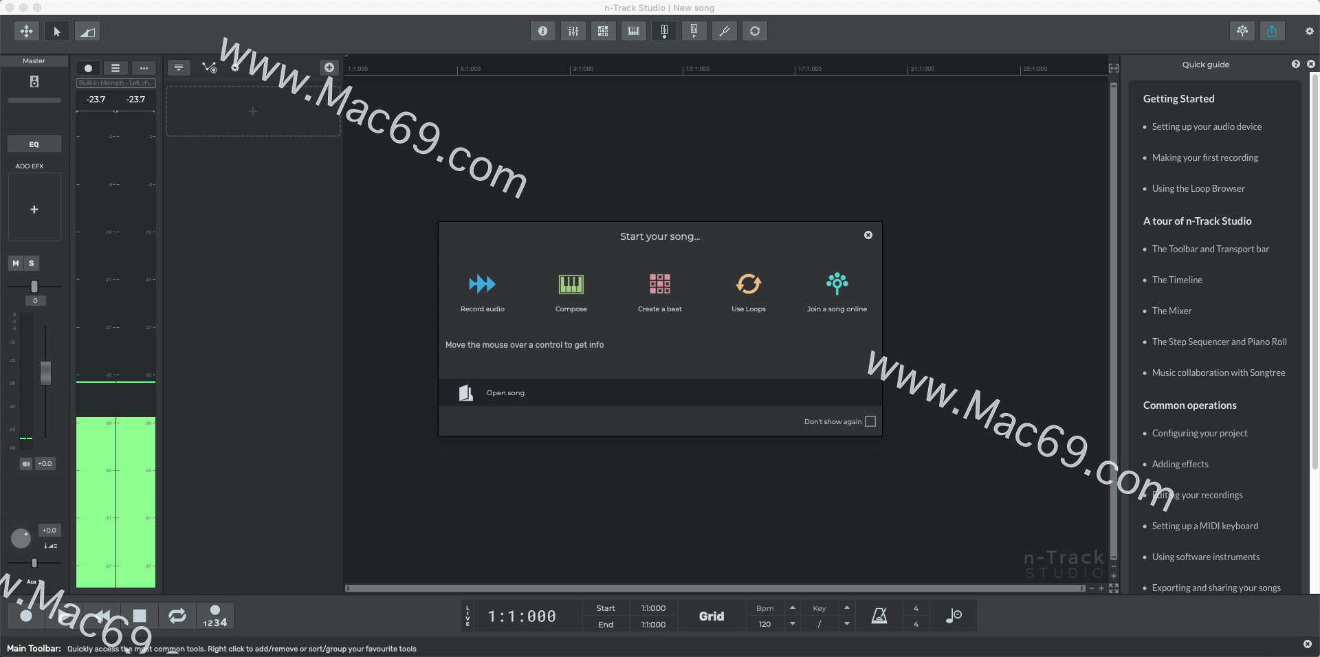Open the piano roll keyboard icon
The height and width of the screenshot is (657, 1320).
(633, 31)
